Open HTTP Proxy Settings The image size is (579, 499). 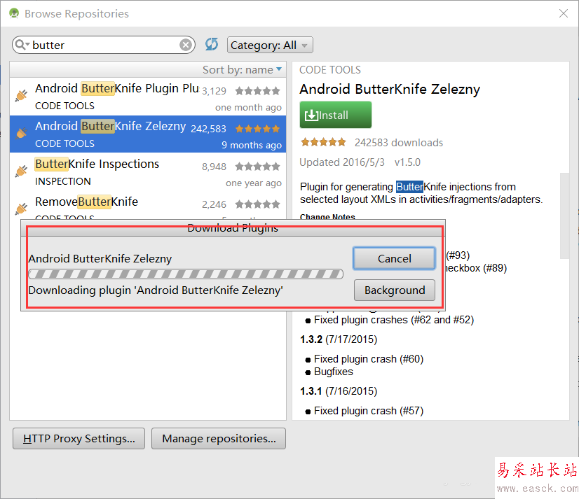tap(79, 439)
